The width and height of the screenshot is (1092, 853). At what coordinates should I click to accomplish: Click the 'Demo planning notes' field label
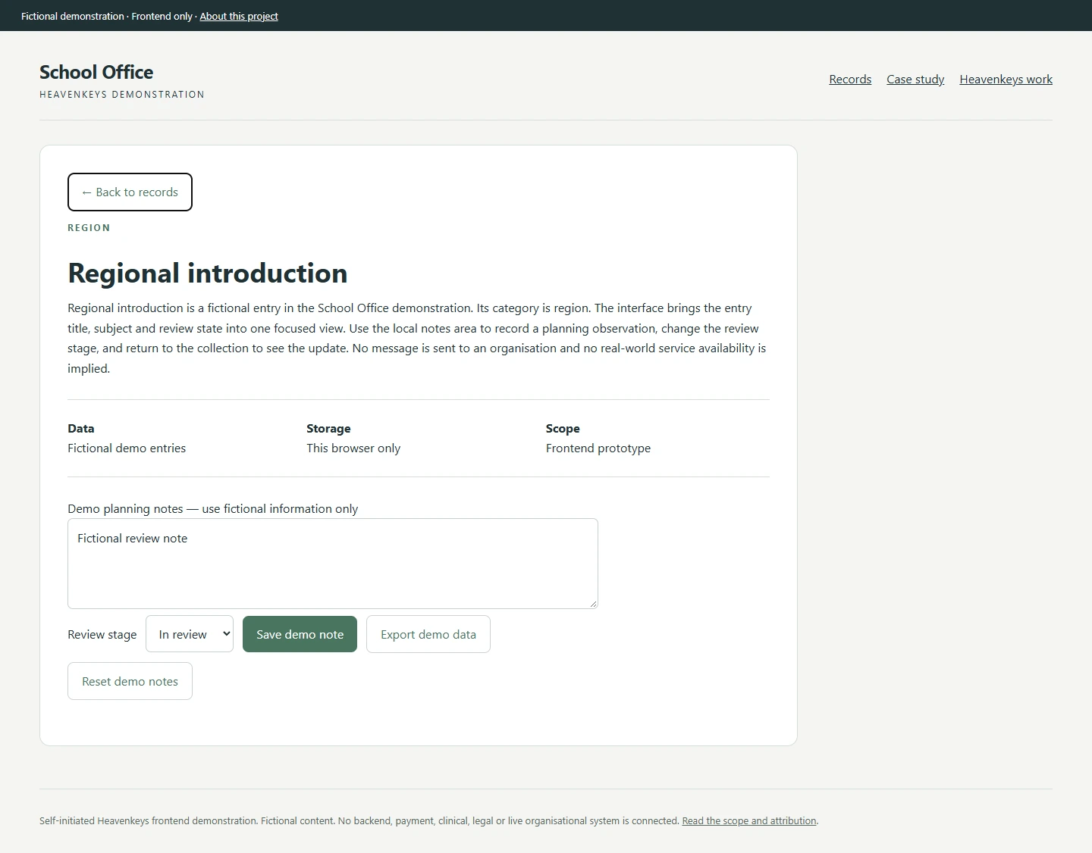click(212, 509)
